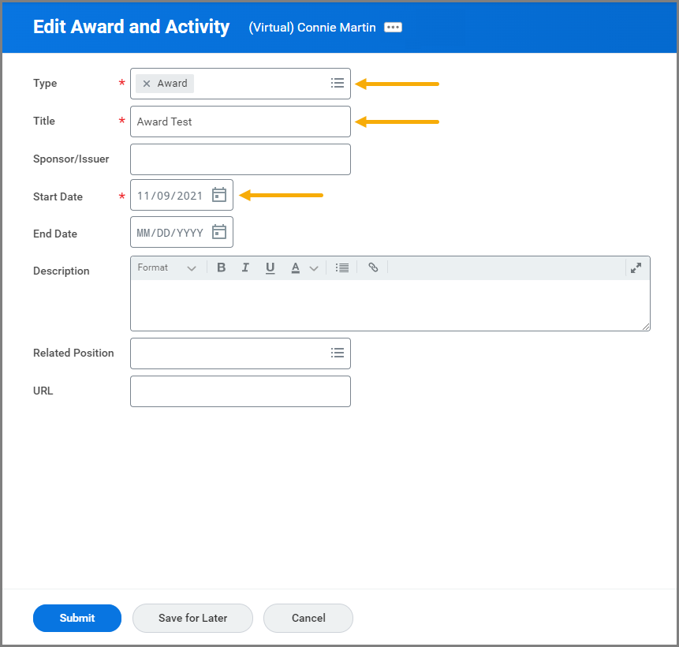
Task: Insert a bulleted list in Description
Action: [x=341, y=267]
